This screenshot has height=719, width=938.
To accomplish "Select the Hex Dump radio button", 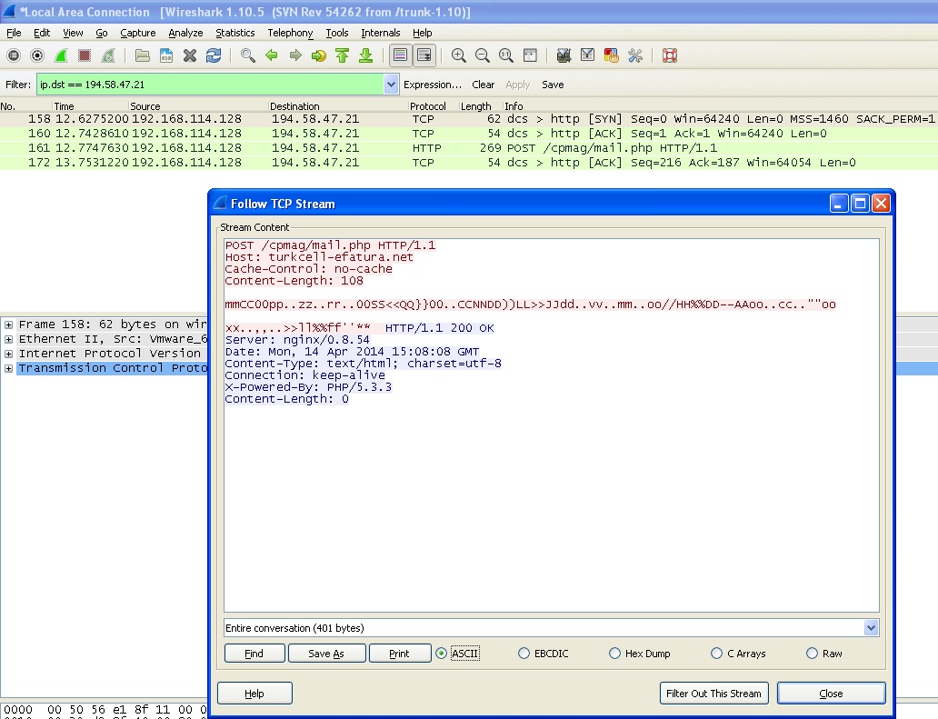I will (615, 654).
